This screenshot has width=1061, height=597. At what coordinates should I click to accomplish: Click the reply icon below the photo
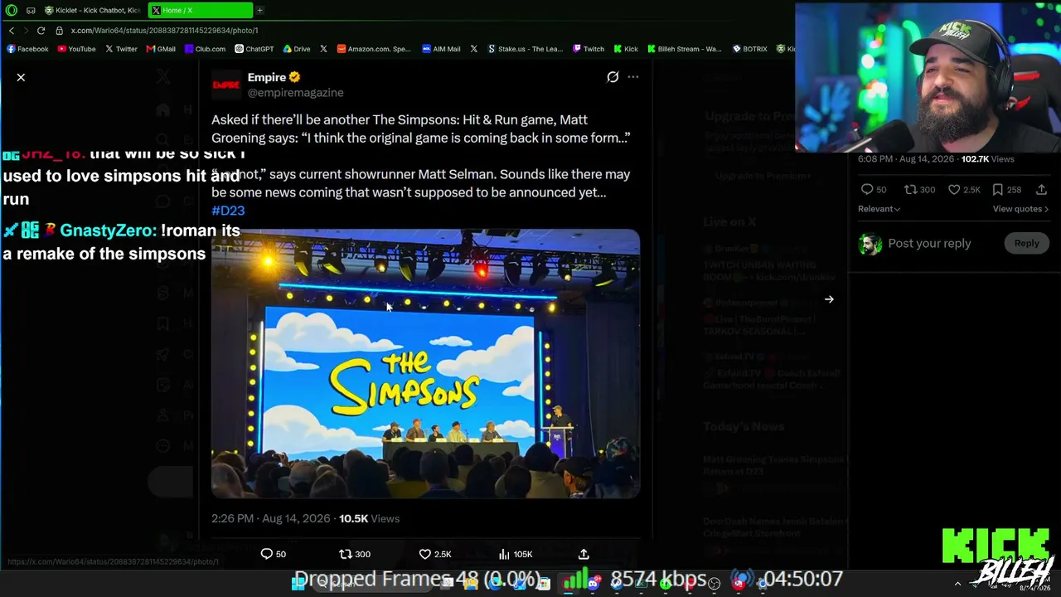coord(267,554)
